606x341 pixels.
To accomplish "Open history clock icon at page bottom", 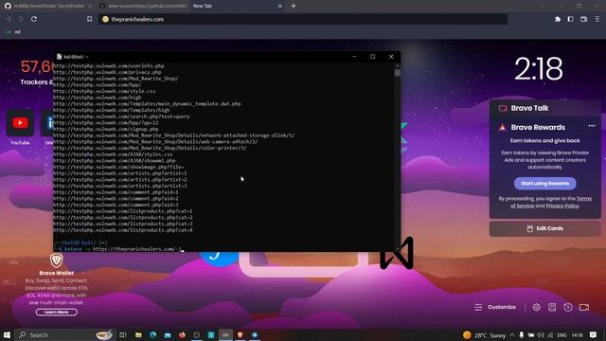I will pos(568,307).
